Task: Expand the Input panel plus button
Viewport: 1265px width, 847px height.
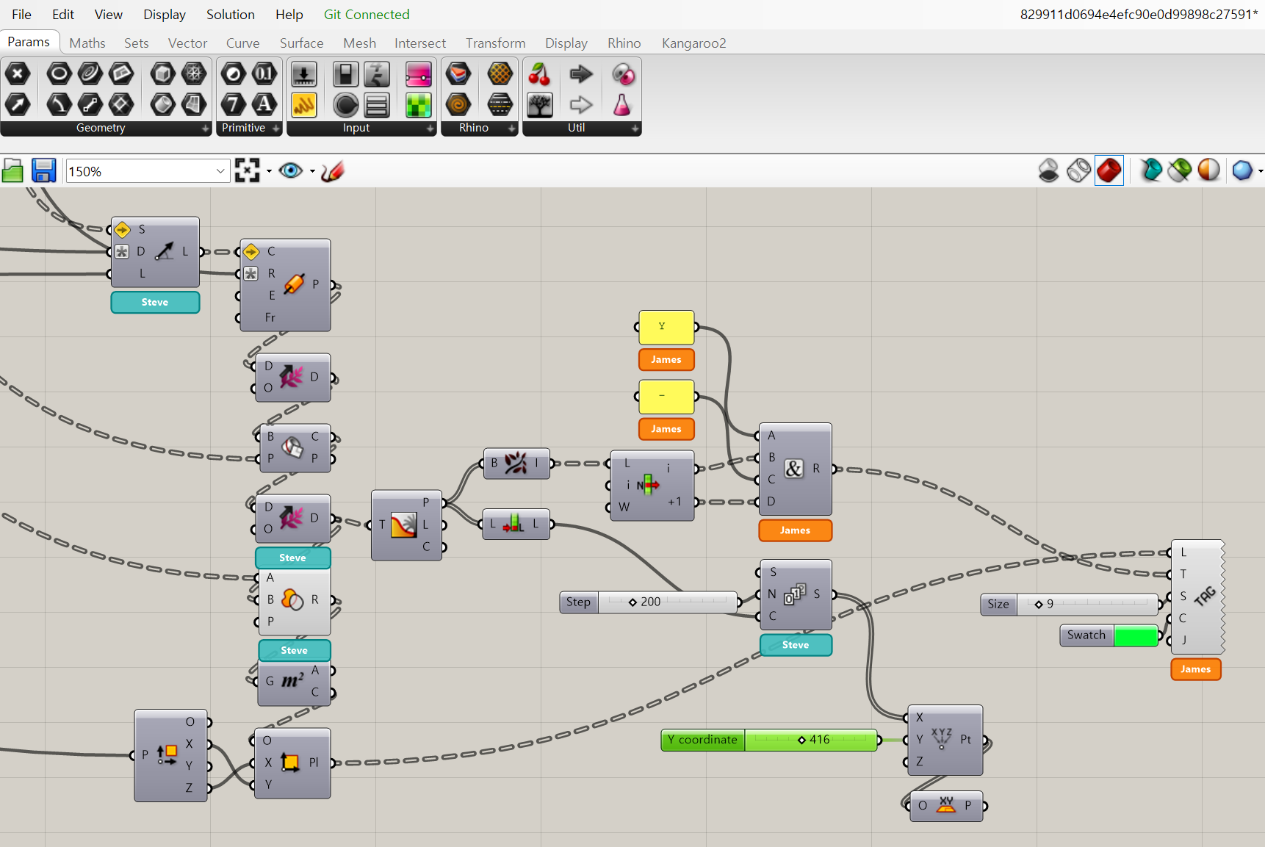Action: (x=430, y=129)
